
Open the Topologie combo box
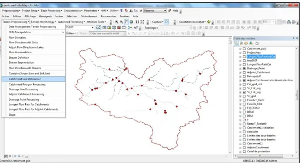pos(175,28)
